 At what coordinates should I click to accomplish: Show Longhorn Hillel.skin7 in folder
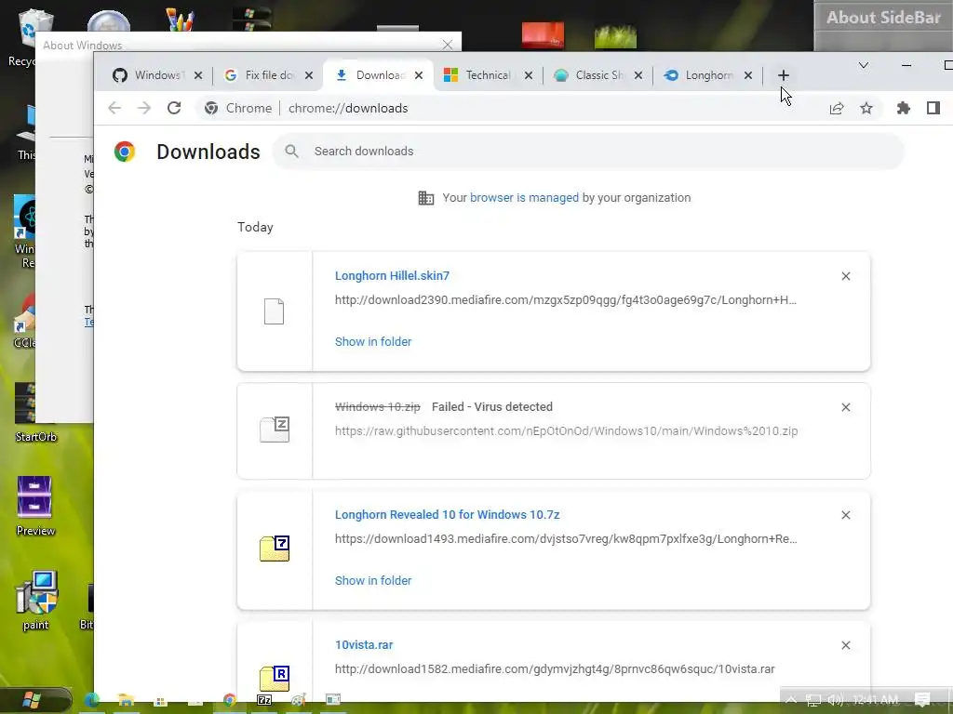372,342
